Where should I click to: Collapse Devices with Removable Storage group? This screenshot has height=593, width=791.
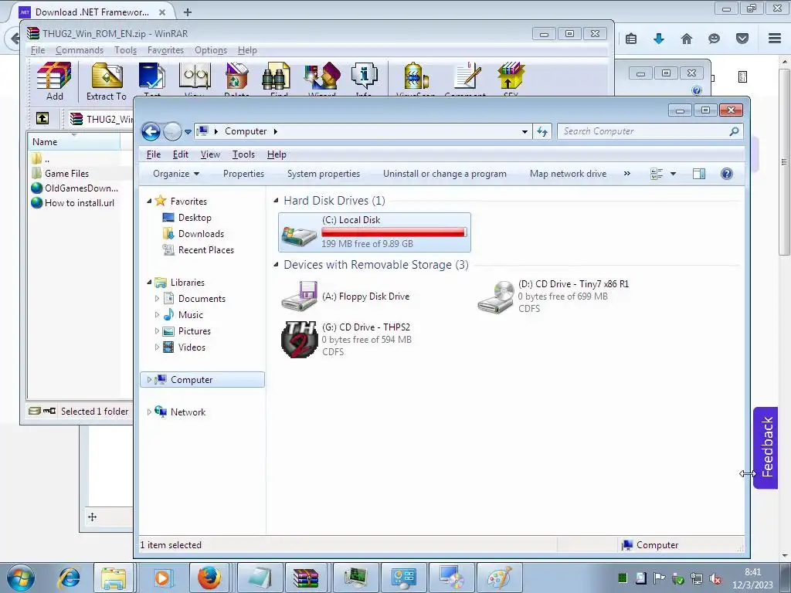click(276, 265)
